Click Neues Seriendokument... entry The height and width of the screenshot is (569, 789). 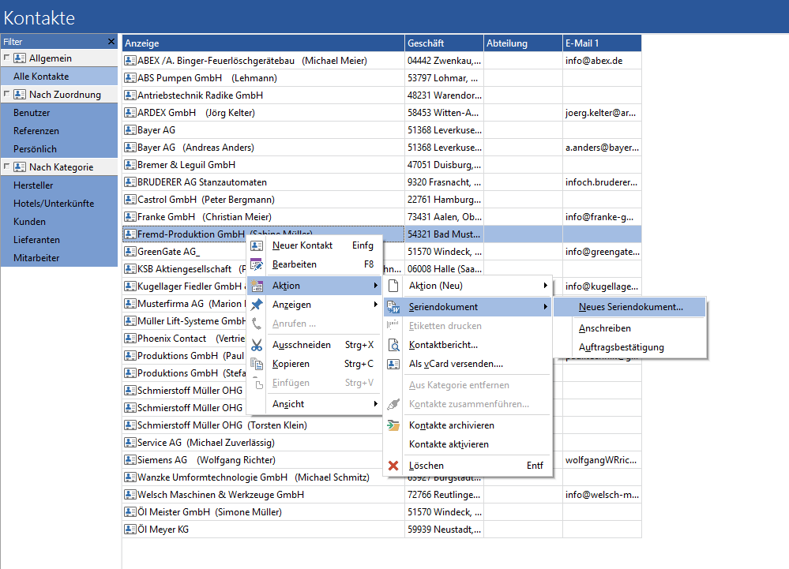630,307
